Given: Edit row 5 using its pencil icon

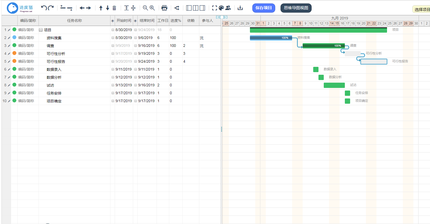Looking at the screenshot, I should point(9,62).
